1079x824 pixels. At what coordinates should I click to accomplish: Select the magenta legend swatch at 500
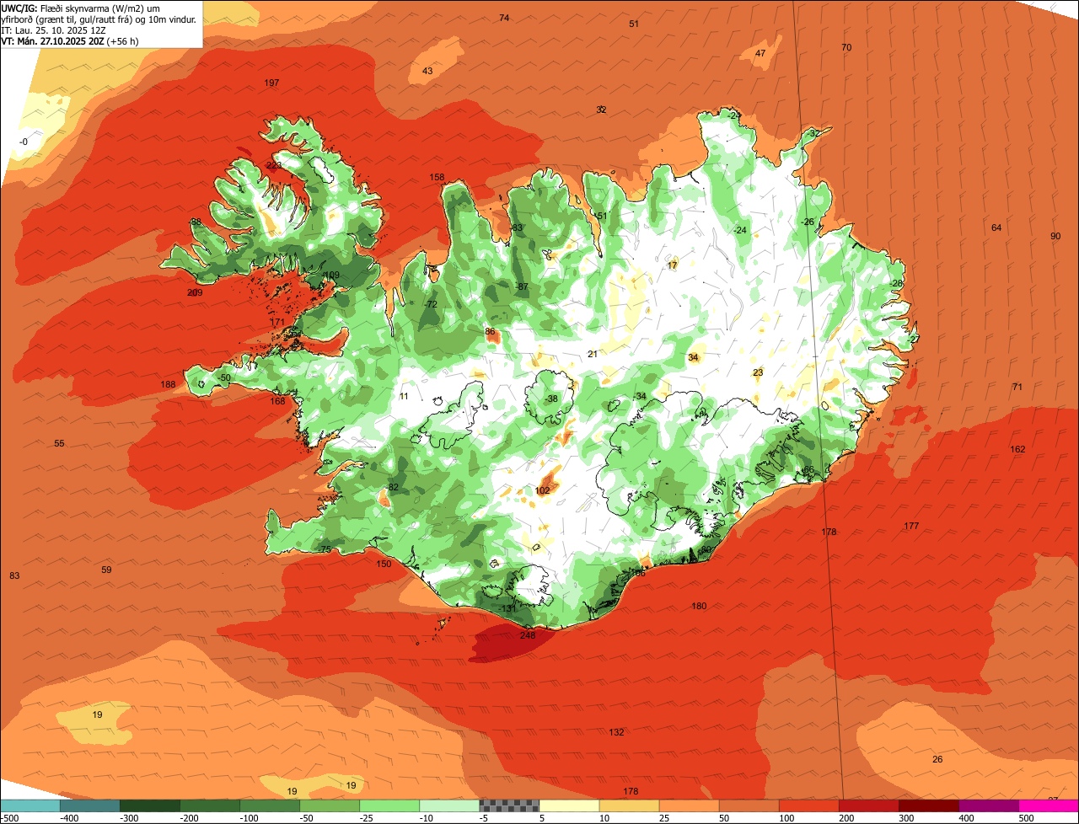pos(1049,805)
